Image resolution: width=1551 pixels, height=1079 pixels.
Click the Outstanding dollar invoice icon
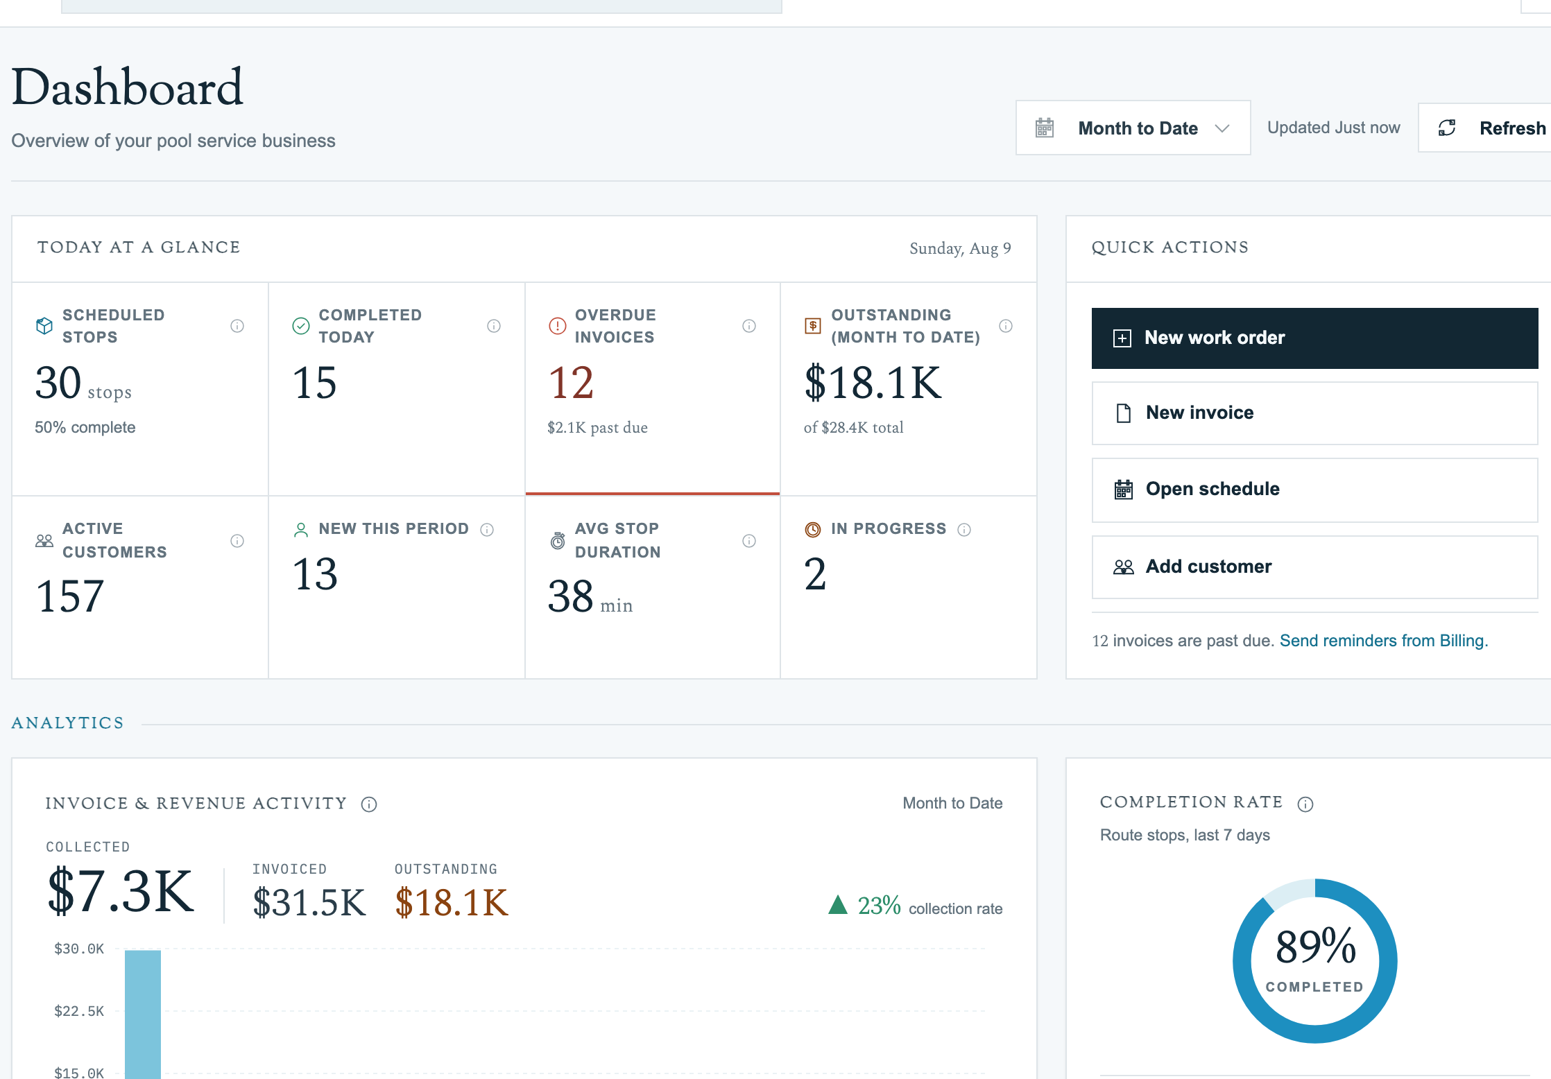coord(813,326)
